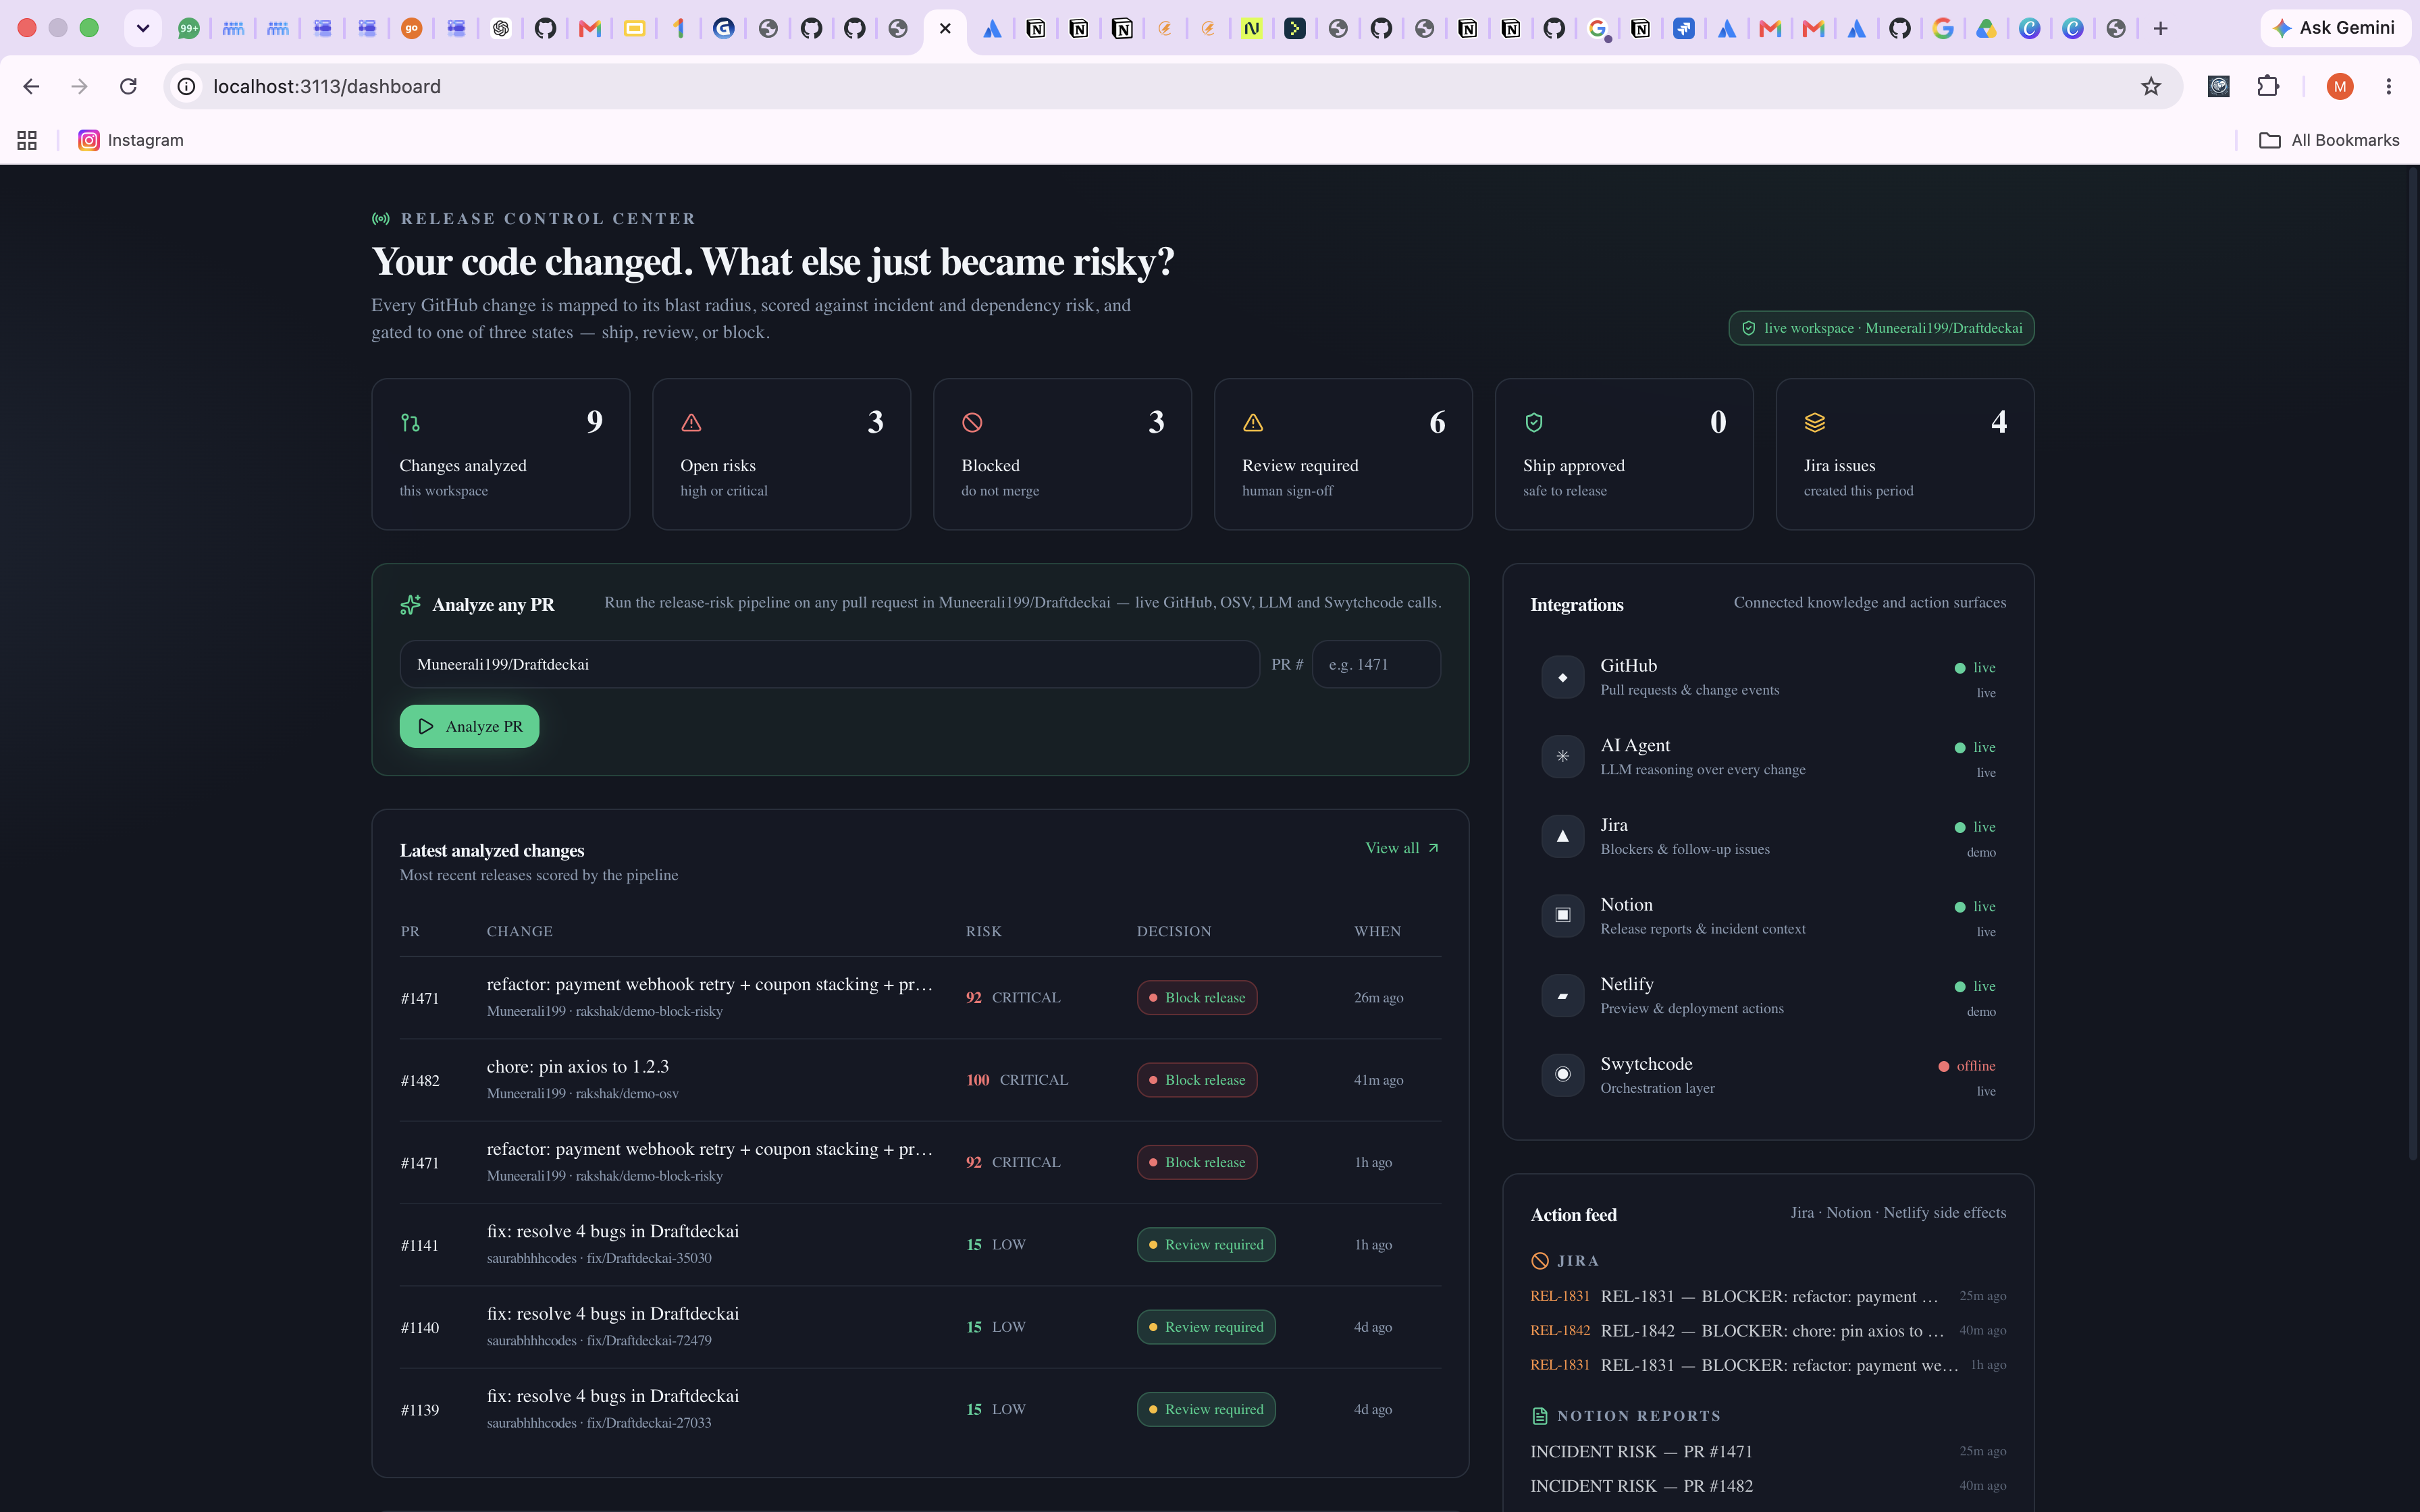Switch to the Google Drive tab
Screen dimensions: 2420x1512
tap(1986, 28)
